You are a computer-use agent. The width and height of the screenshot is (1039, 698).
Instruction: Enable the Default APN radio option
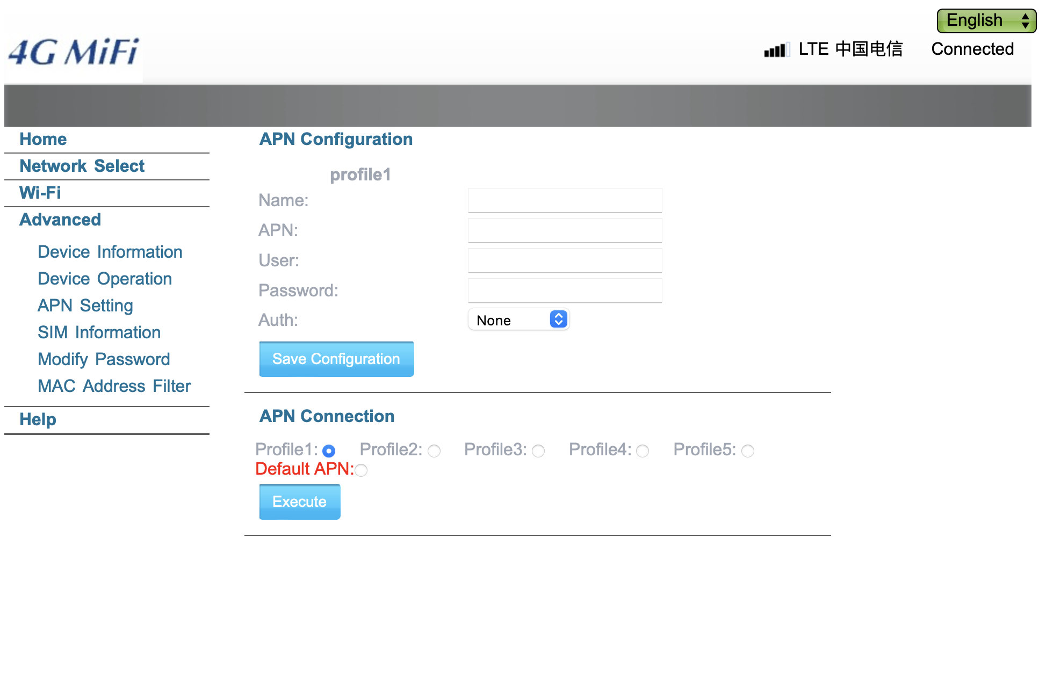point(361,470)
